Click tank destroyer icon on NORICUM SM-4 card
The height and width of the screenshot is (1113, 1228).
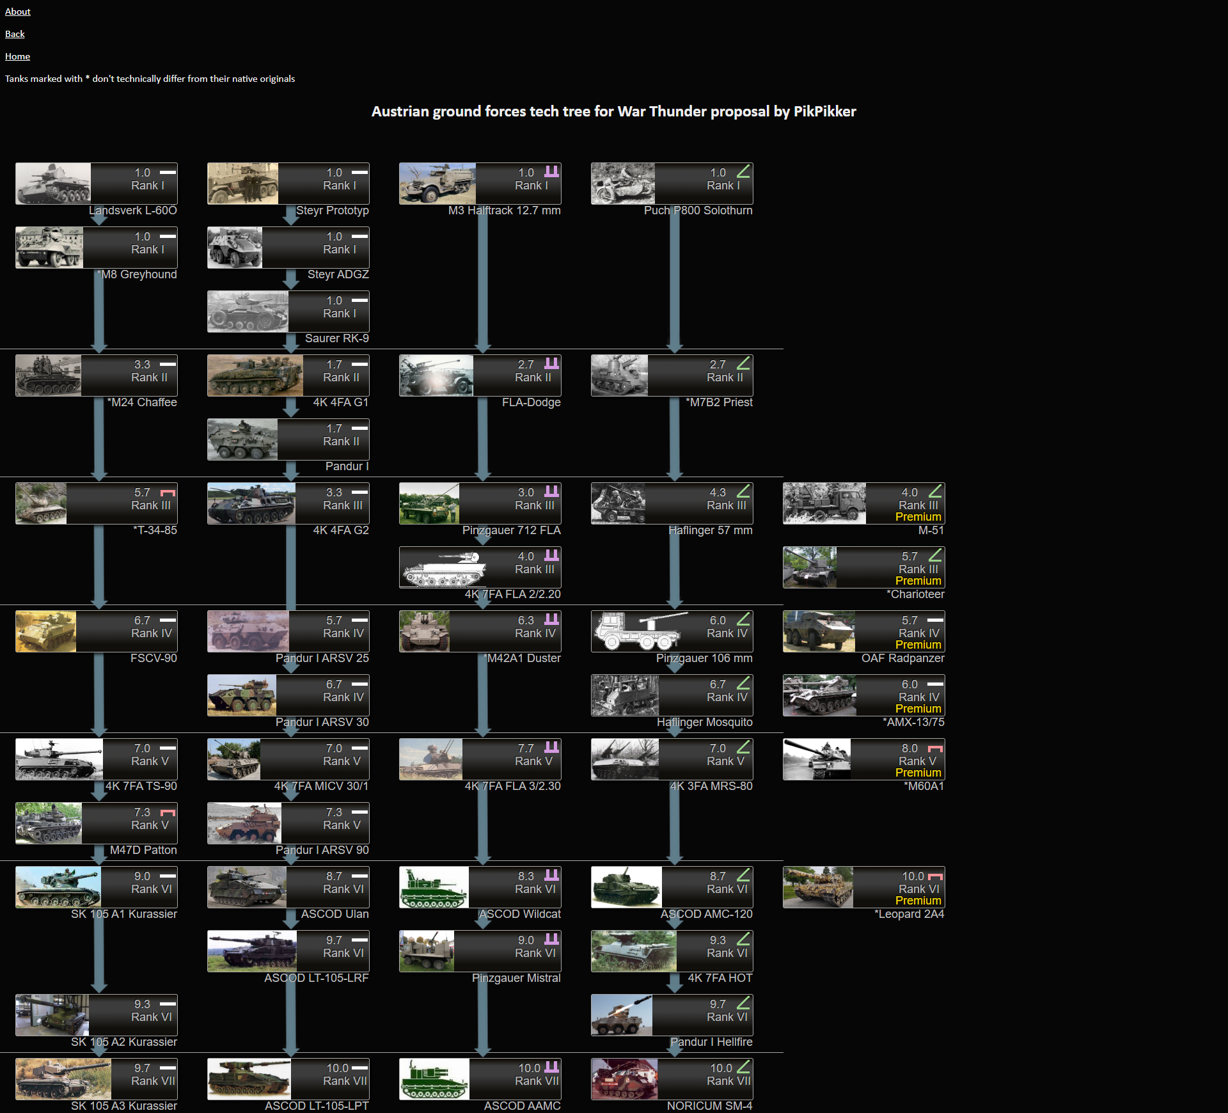tap(743, 1067)
